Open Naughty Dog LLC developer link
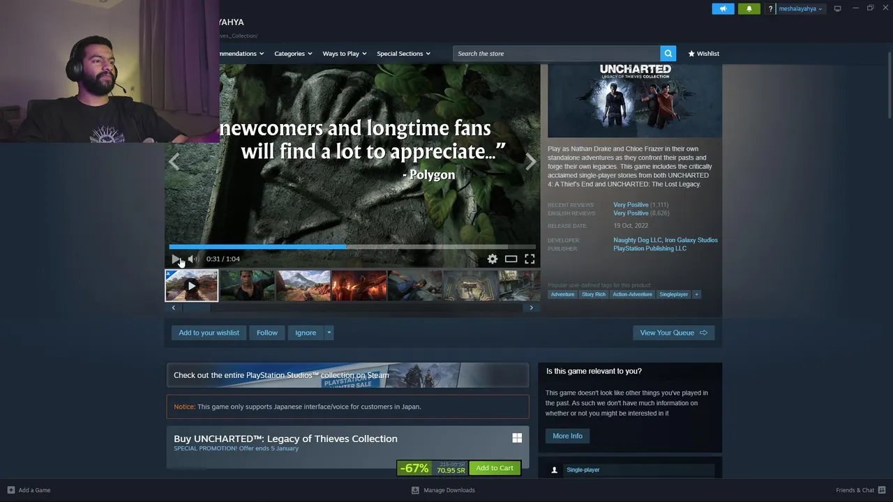893x502 pixels. coord(637,240)
